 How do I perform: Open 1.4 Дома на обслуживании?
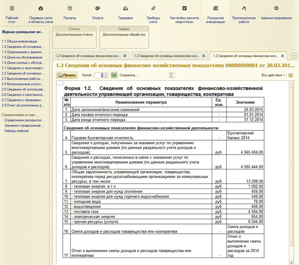[22, 57]
